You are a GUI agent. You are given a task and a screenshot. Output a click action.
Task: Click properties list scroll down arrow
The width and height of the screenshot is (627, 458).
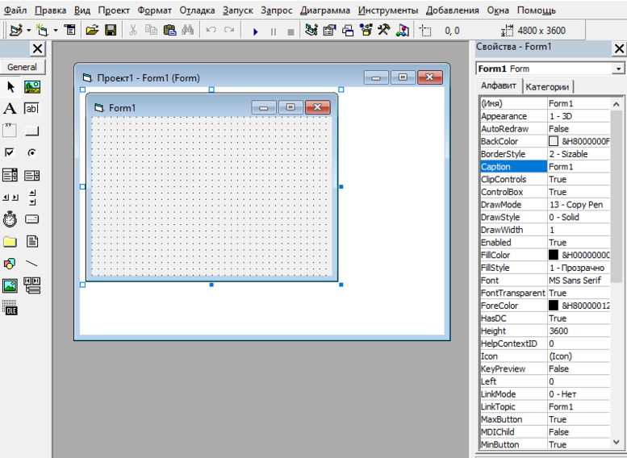pyautogui.click(x=617, y=442)
